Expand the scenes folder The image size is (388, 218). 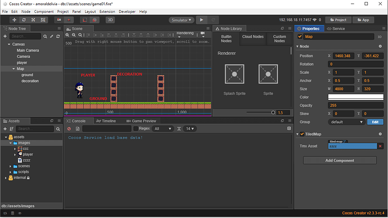(x=10, y=166)
